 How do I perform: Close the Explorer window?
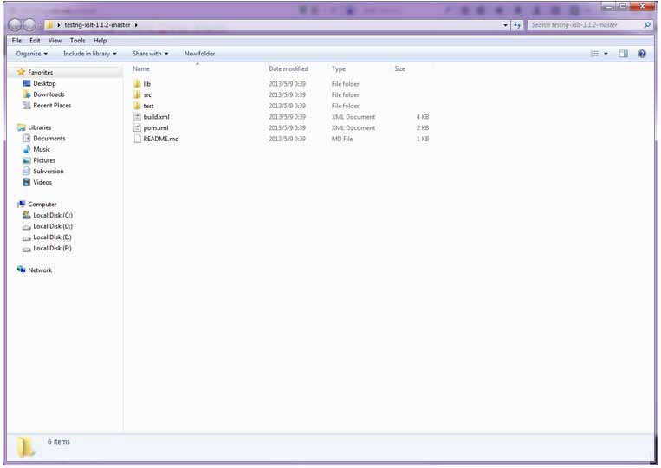coord(642,6)
